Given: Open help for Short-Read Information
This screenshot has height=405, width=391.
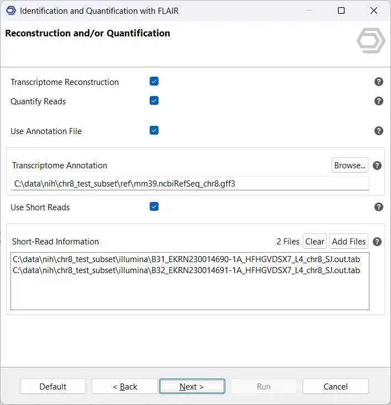Looking at the screenshot, I should click(378, 242).
